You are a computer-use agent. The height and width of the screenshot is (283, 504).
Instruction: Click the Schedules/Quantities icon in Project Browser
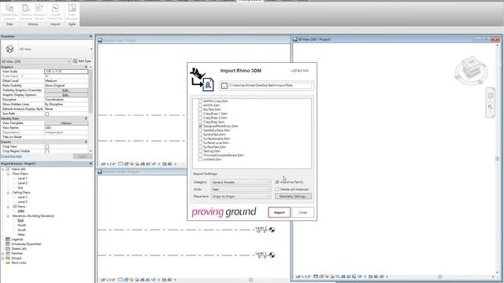click(8, 244)
